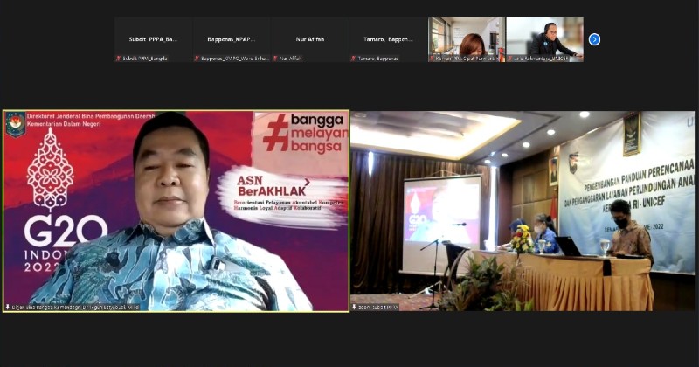Click the Dirjen Bina Bangda name label
Viewport: 699px width, 367px height.
[75, 308]
